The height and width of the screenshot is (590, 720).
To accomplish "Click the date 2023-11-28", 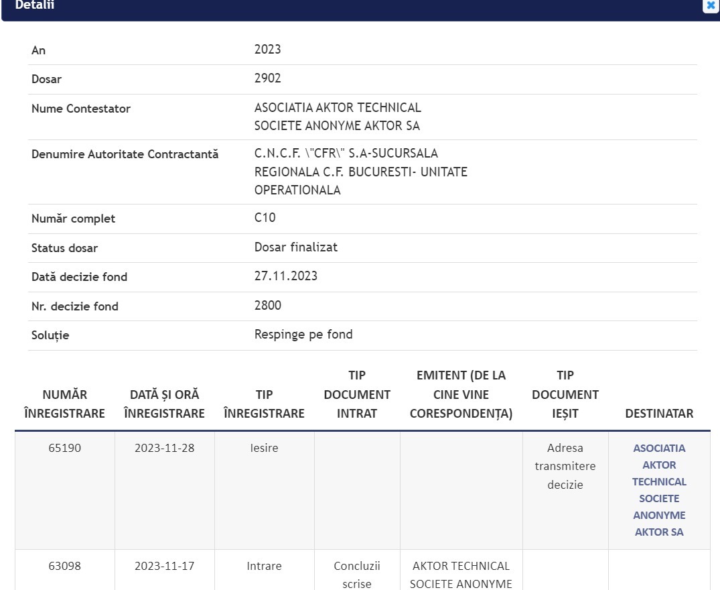I will 164,448.
